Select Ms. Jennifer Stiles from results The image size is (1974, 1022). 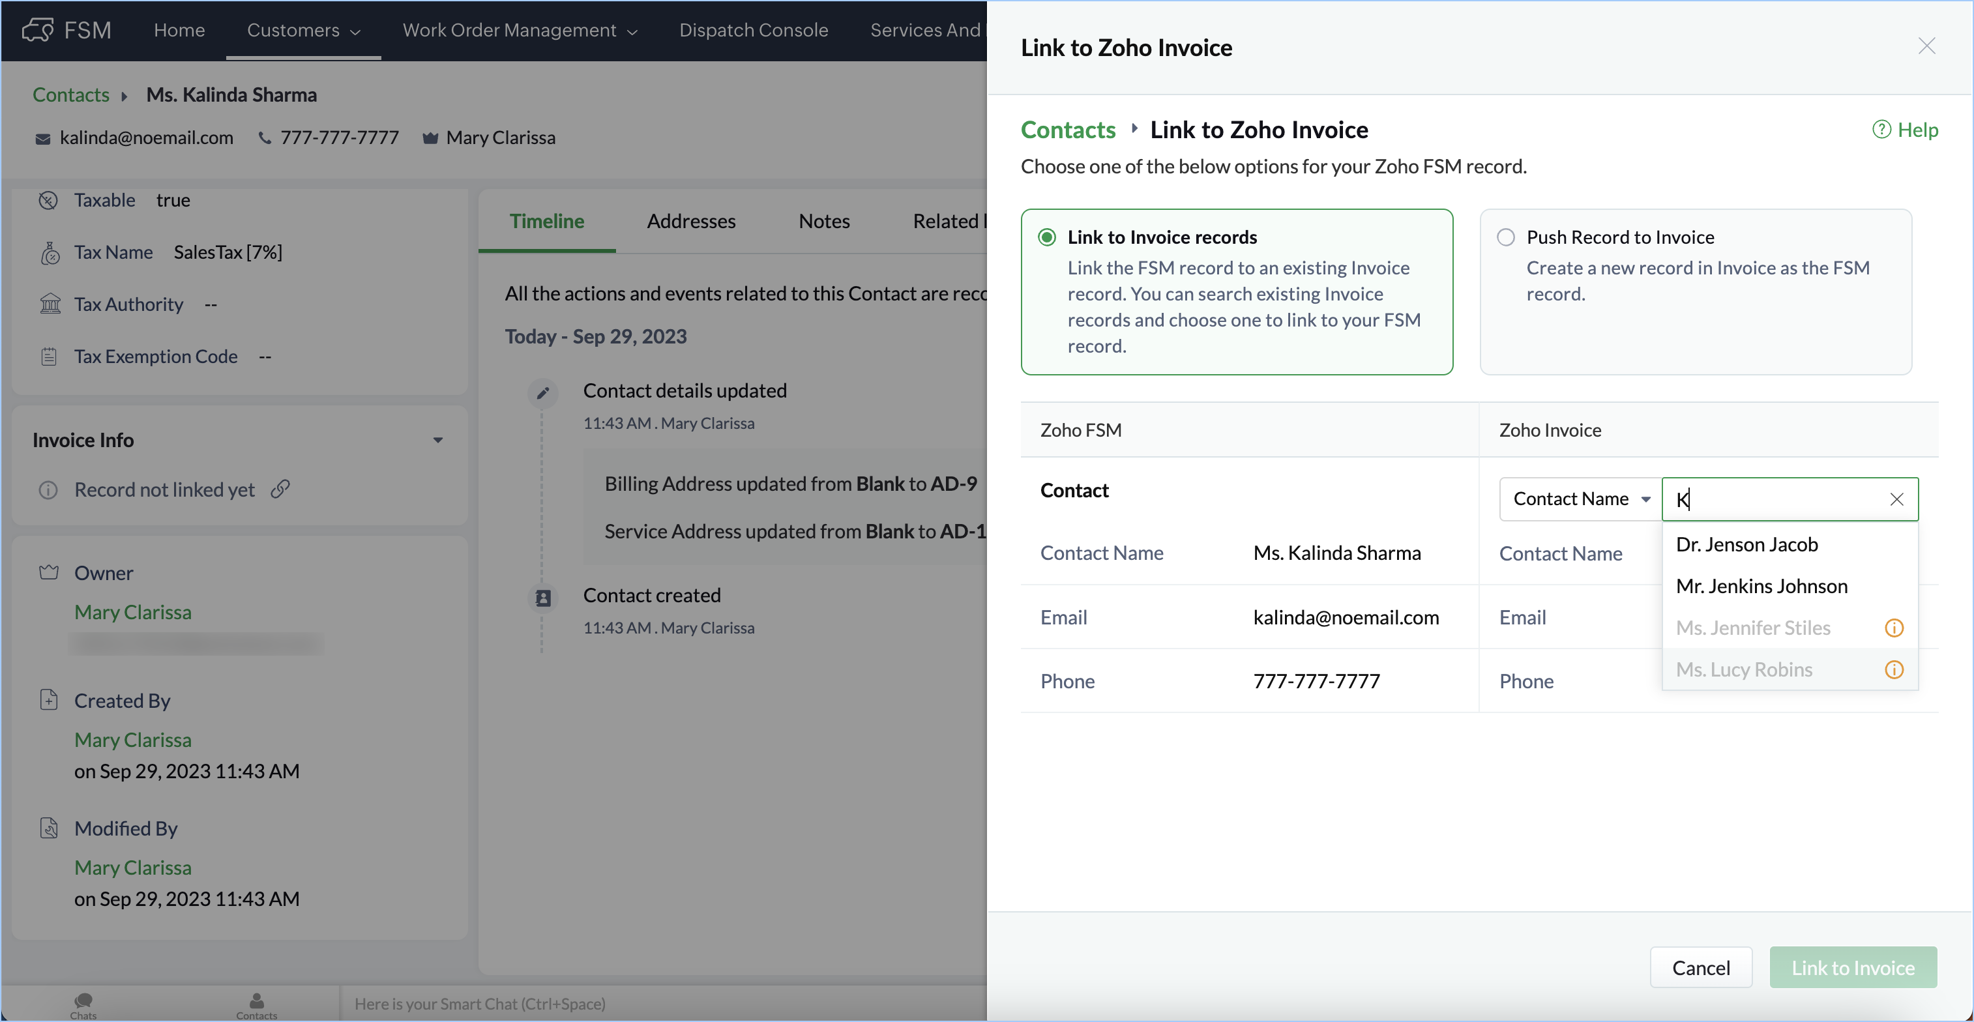(1790, 628)
